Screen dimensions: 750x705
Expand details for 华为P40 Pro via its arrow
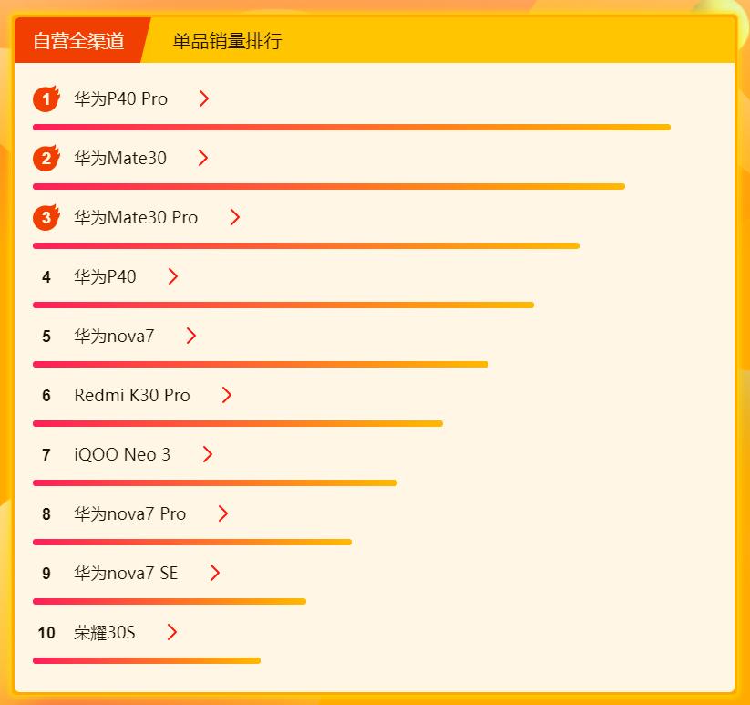click(203, 98)
